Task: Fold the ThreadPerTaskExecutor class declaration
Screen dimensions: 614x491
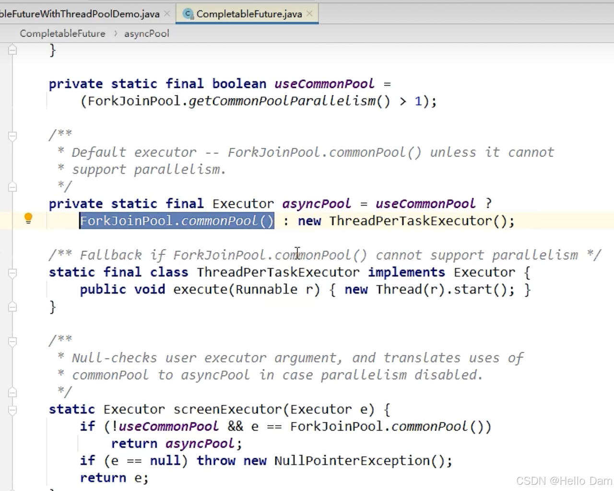Action: (x=13, y=273)
